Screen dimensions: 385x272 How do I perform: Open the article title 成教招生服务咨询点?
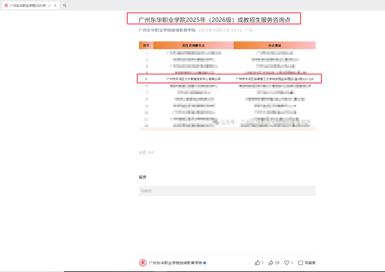214,20
